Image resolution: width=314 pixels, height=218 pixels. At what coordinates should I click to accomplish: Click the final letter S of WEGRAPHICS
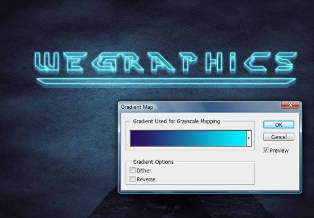[x=285, y=63]
